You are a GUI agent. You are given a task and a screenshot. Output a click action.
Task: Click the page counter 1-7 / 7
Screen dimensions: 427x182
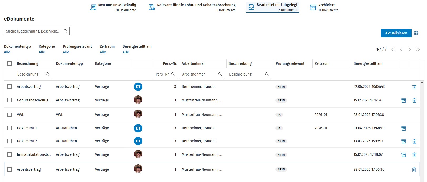click(x=381, y=49)
